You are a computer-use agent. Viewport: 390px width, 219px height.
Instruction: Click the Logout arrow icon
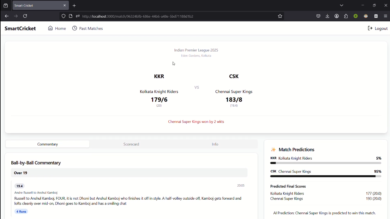tap(370, 28)
